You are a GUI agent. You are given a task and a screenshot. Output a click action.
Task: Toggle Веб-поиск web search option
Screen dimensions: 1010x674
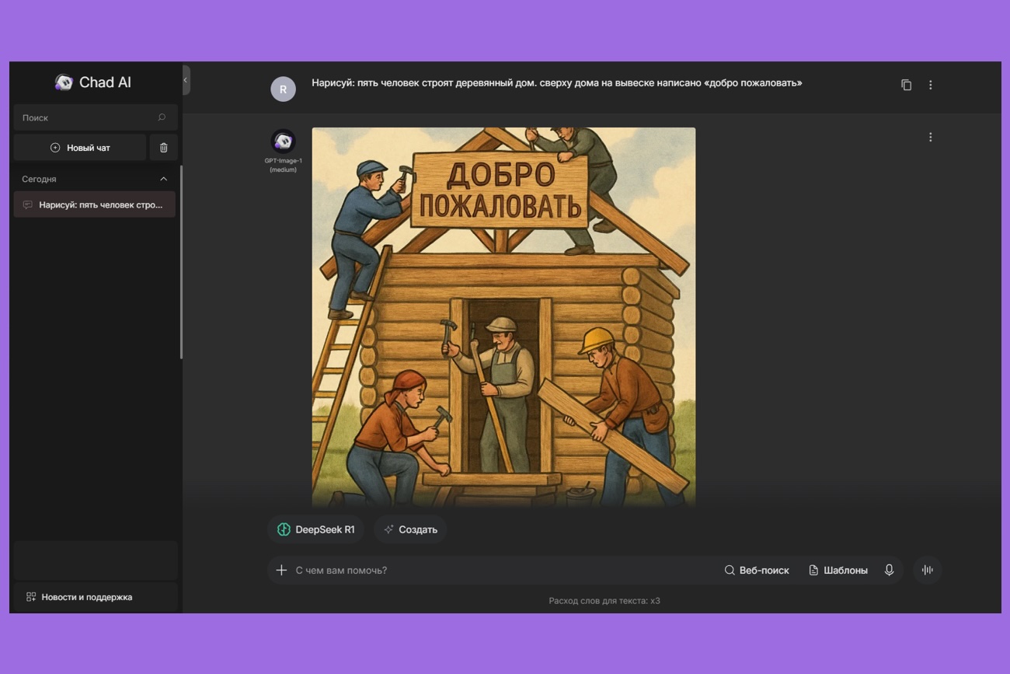757,570
